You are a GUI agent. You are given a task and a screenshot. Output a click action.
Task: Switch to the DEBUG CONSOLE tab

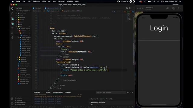[x=58, y=92]
